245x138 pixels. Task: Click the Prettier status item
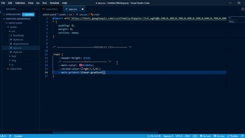(232, 136)
